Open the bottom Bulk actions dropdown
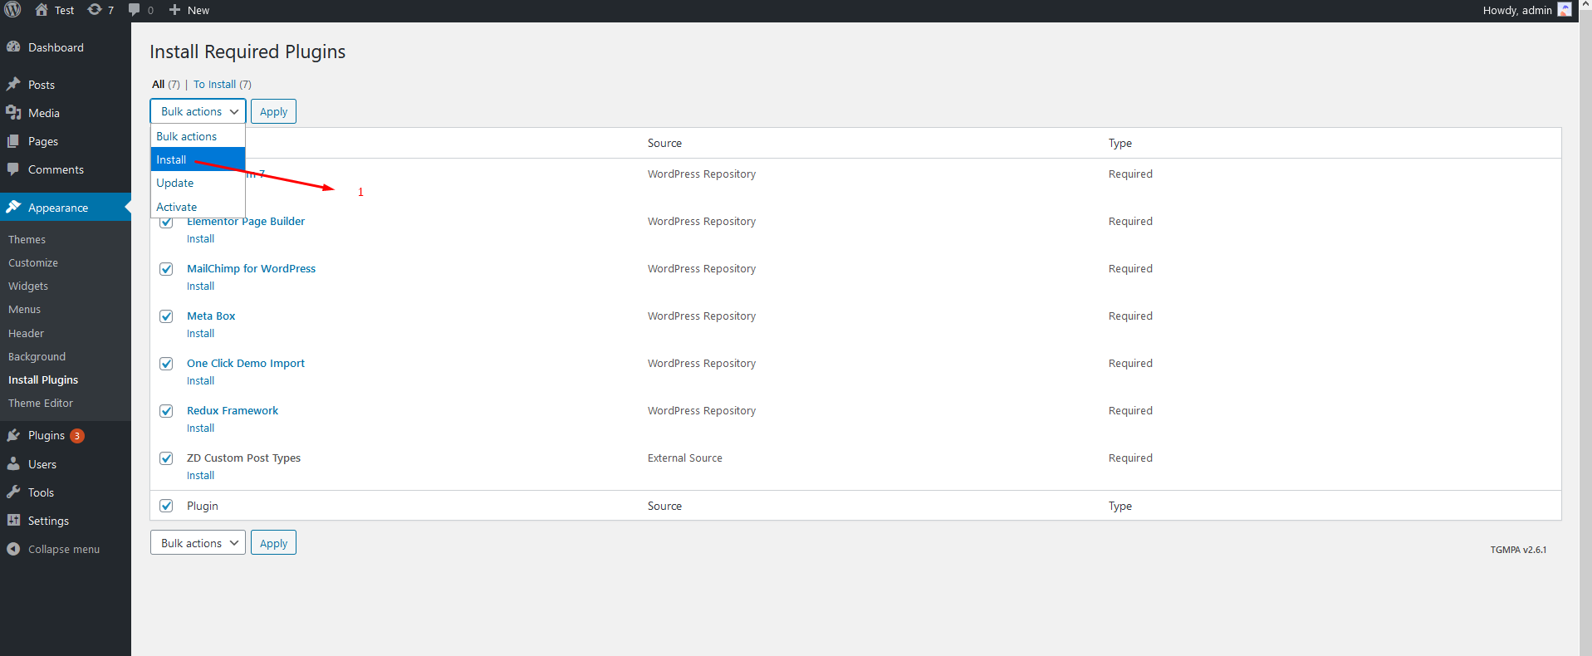 (x=198, y=543)
